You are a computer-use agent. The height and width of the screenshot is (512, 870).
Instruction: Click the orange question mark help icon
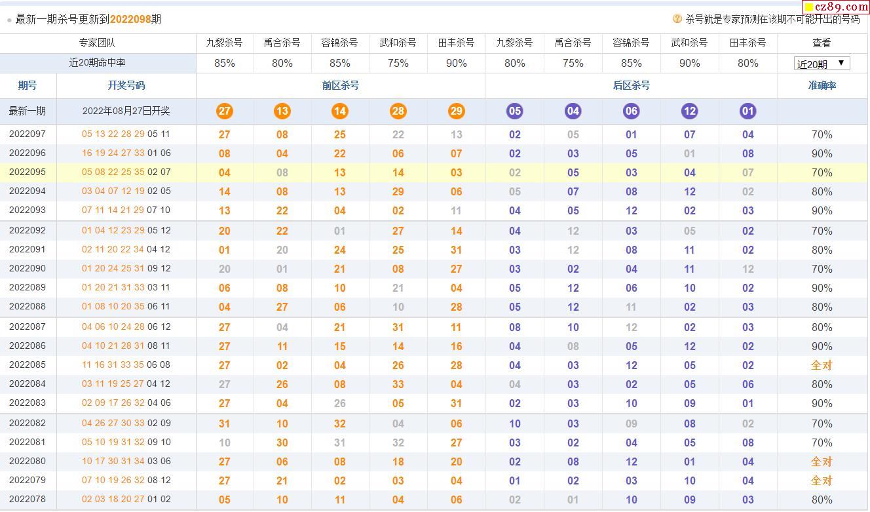point(677,19)
